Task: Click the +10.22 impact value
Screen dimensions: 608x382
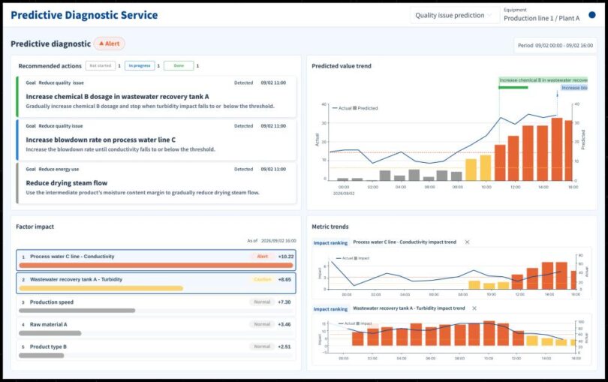Action: point(286,257)
